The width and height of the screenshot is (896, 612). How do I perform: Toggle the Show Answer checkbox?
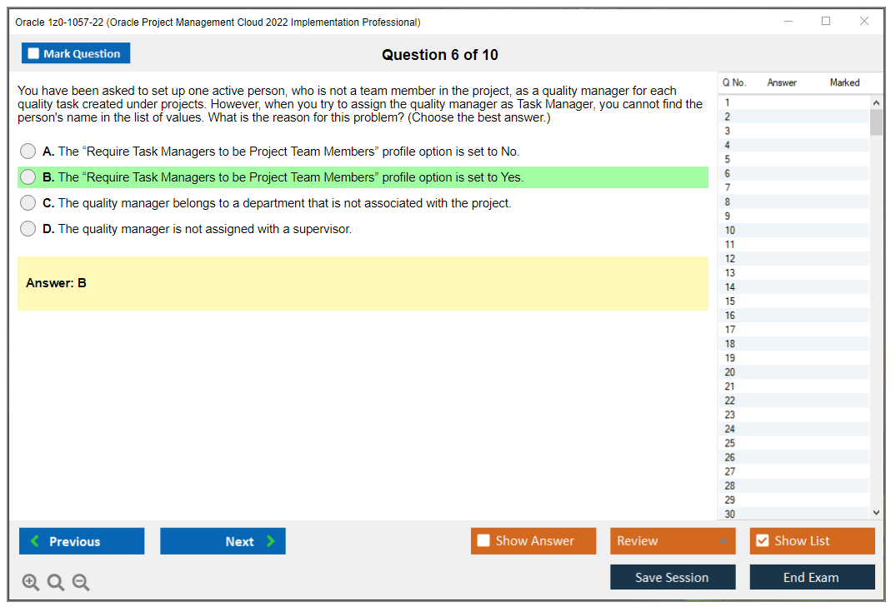pyautogui.click(x=483, y=540)
